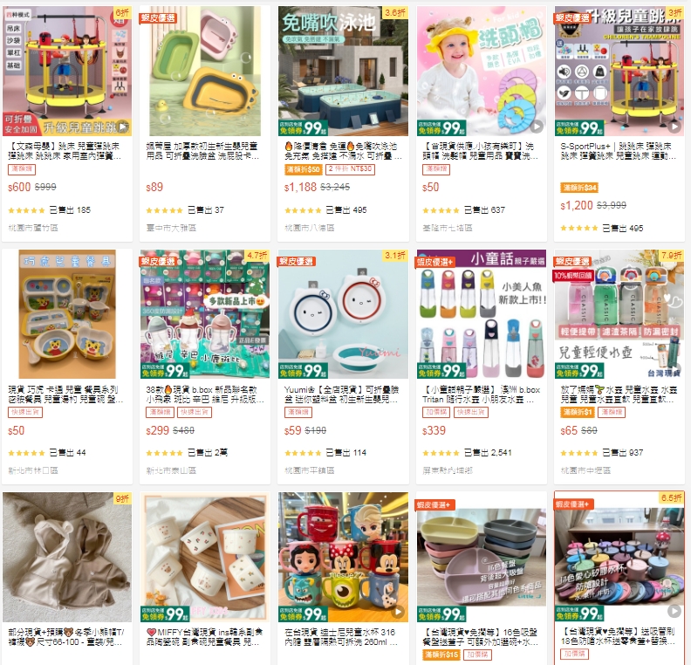Open 免嘴吹泳池 pool product image
Viewport: 691px width, 665px height.
click(x=343, y=71)
